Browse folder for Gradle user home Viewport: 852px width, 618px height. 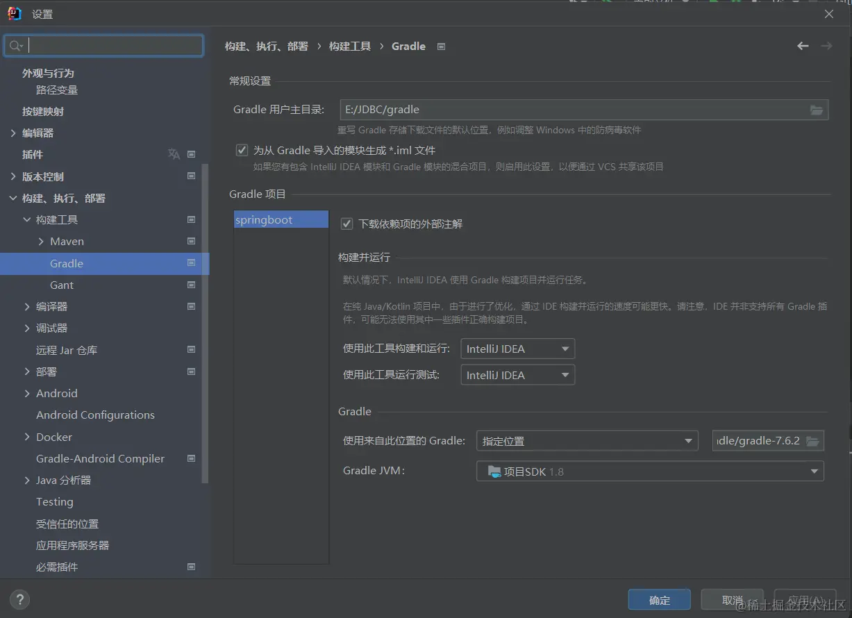[817, 110]
